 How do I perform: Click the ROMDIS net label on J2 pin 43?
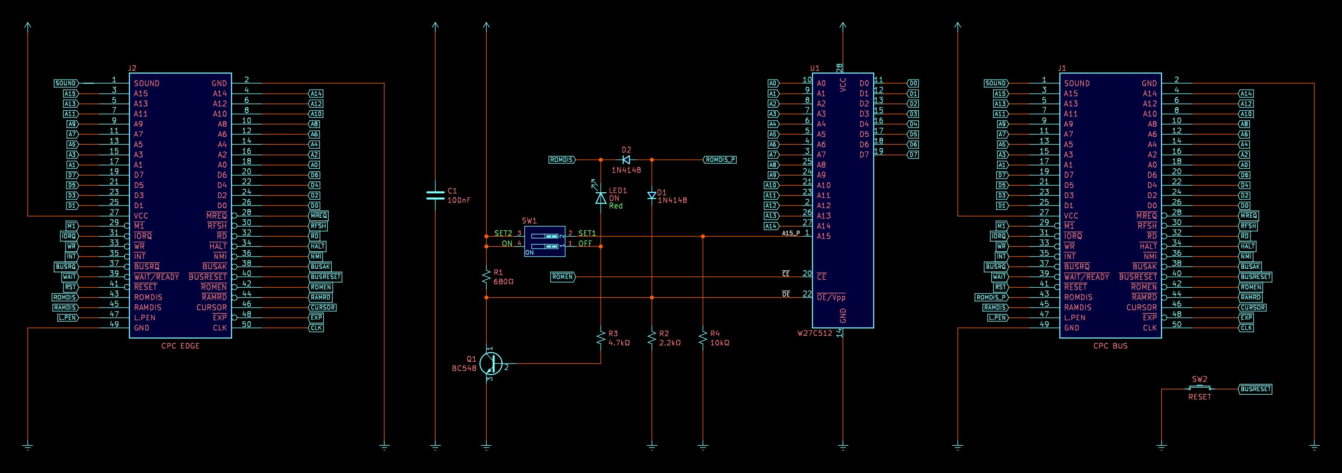click(x=65, y=297)
